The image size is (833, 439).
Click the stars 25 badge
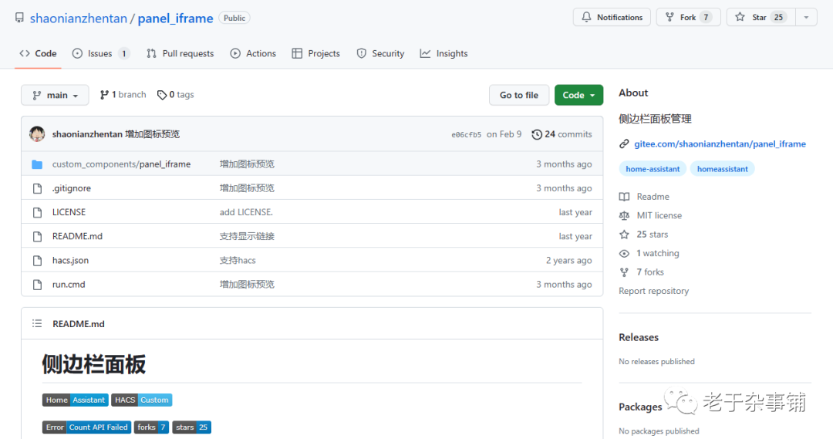[x=191, y=427]
